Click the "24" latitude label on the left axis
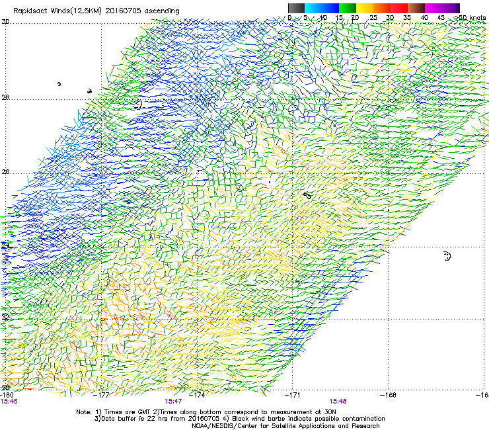The image size is (489, 430). [5, 245]
